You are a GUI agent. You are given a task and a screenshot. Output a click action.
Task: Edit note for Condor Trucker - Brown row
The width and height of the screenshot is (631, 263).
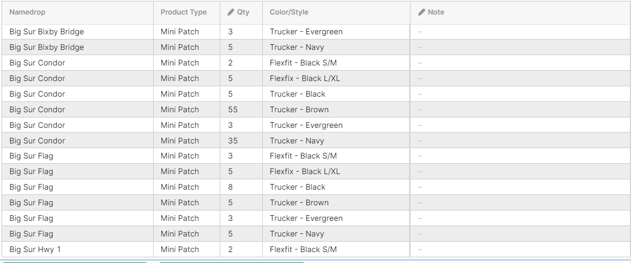(x=520, y=110)
